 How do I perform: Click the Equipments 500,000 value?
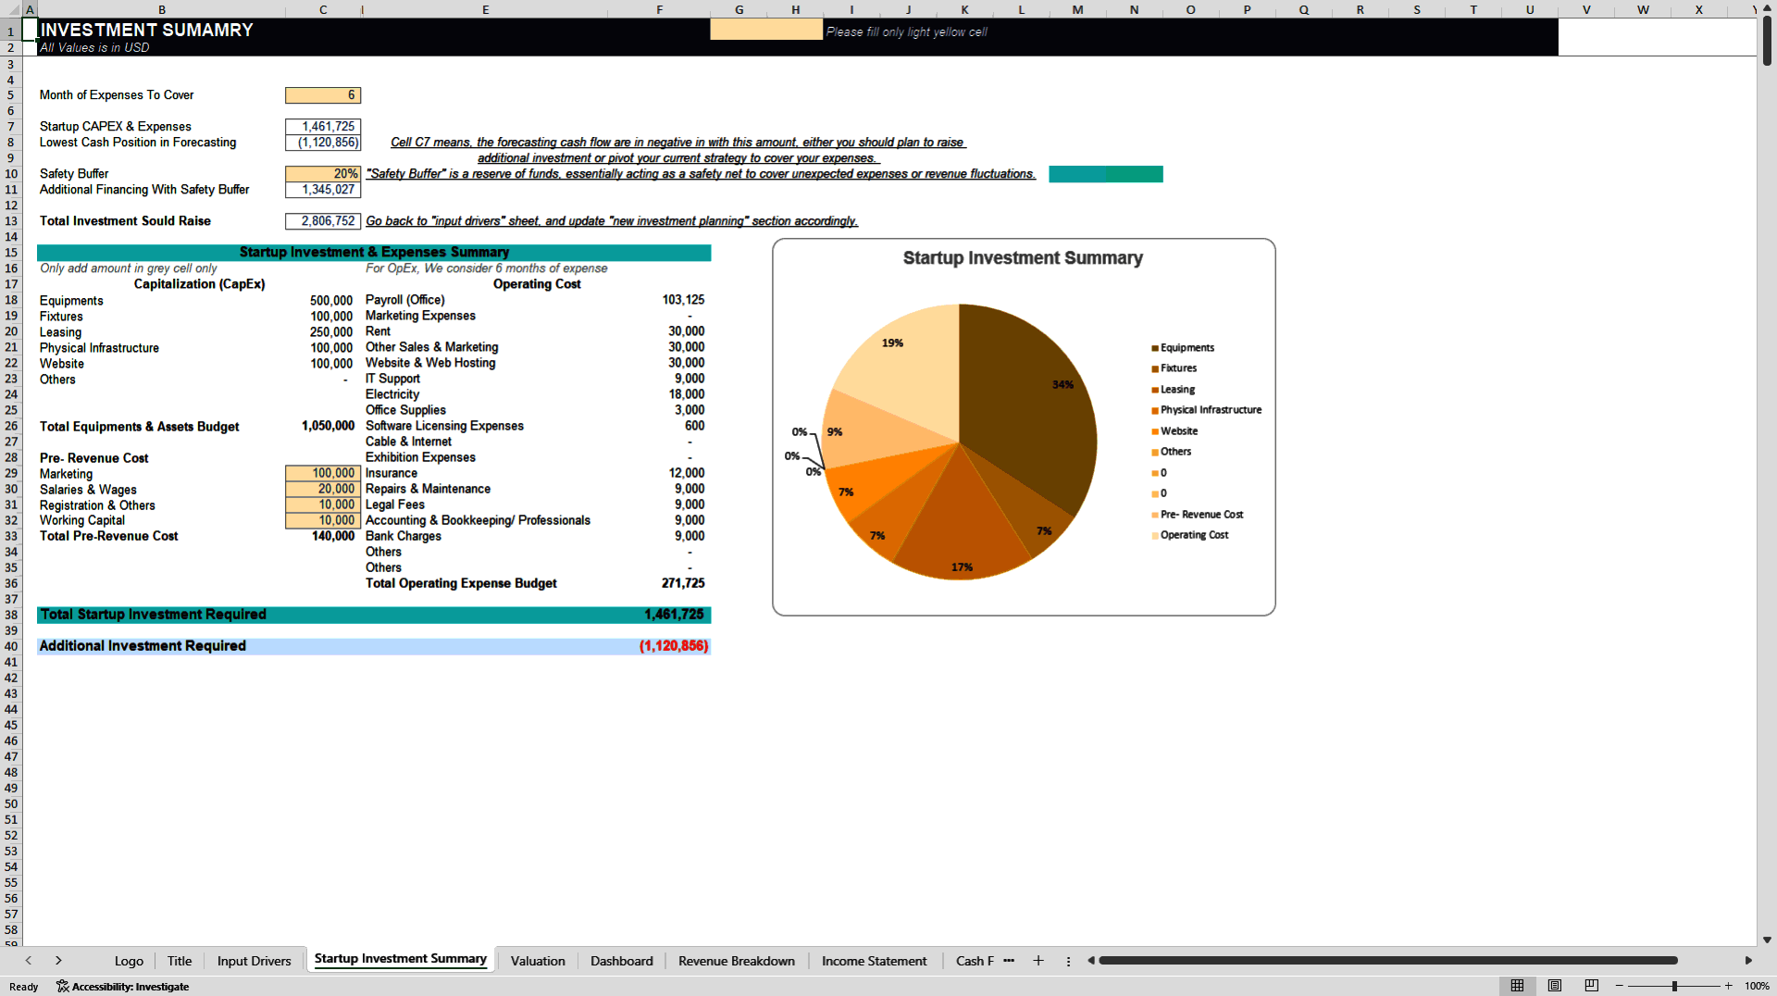331,301
